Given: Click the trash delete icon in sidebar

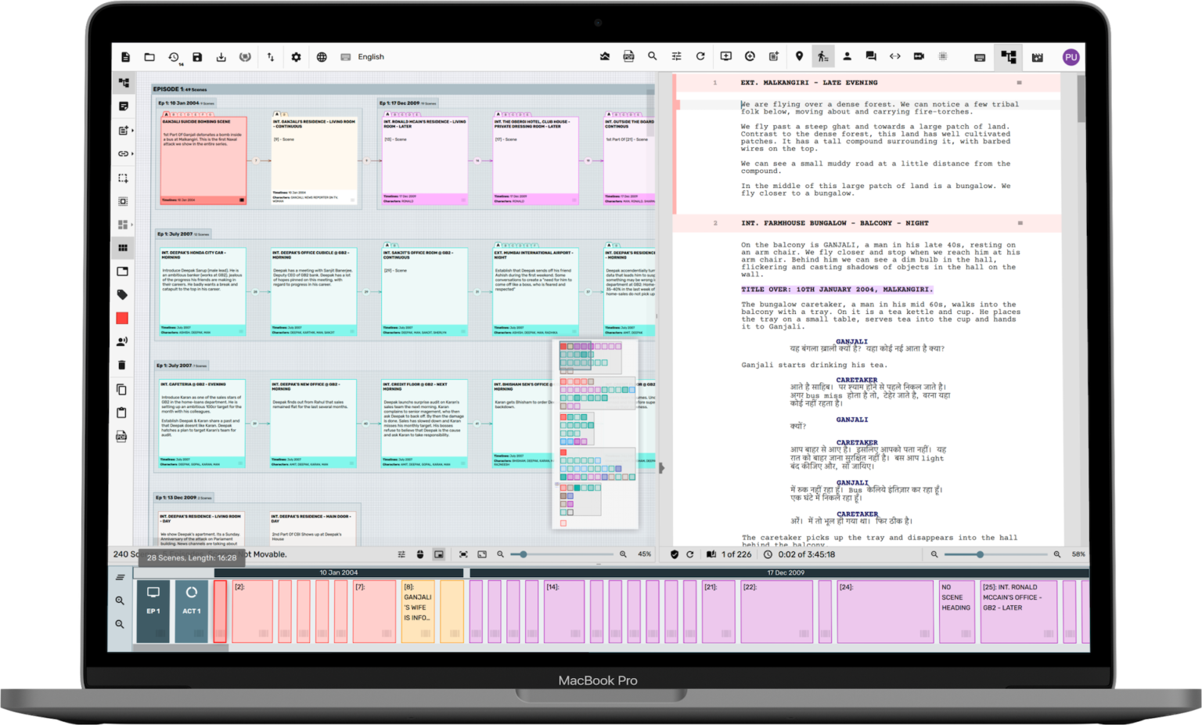Looking at the screenshot, I should tap(122, 365).
